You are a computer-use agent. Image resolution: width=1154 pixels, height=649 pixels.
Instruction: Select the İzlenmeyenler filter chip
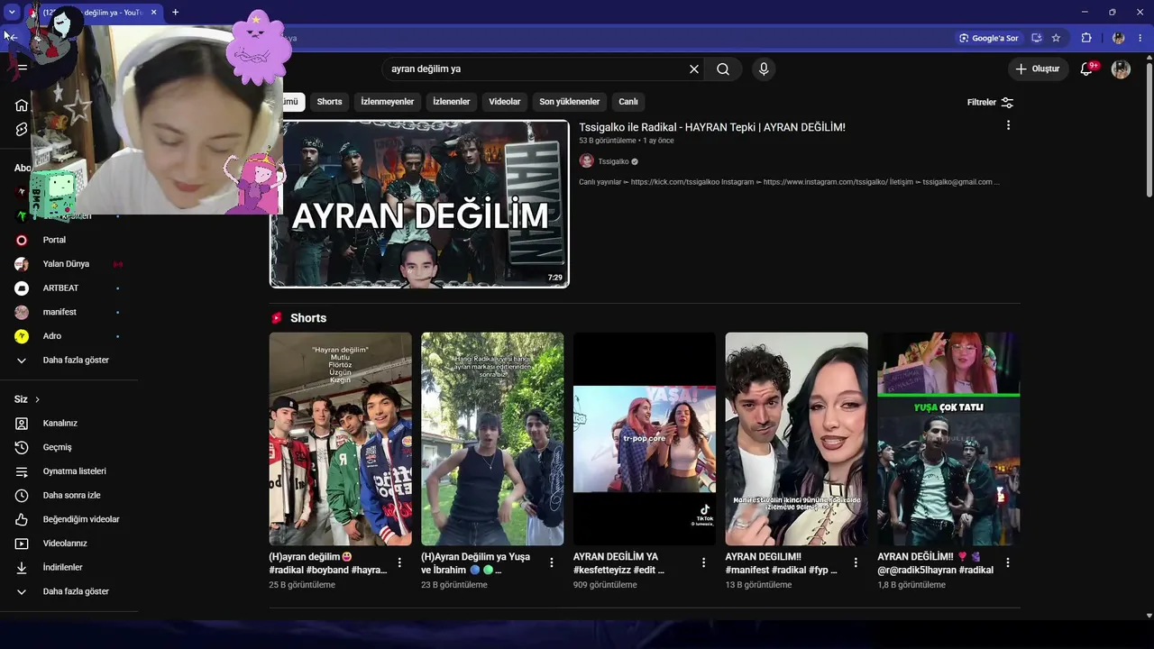click(388, 102)
